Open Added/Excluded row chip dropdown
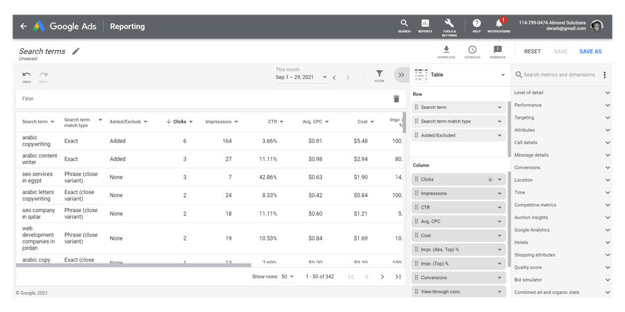Viewport: 625px width, 312px height. [499, 135]
